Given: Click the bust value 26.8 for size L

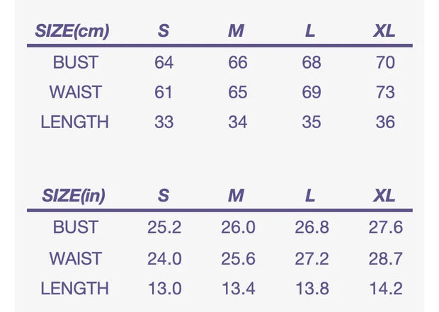Looking at the screenshot, I should 312,228.
